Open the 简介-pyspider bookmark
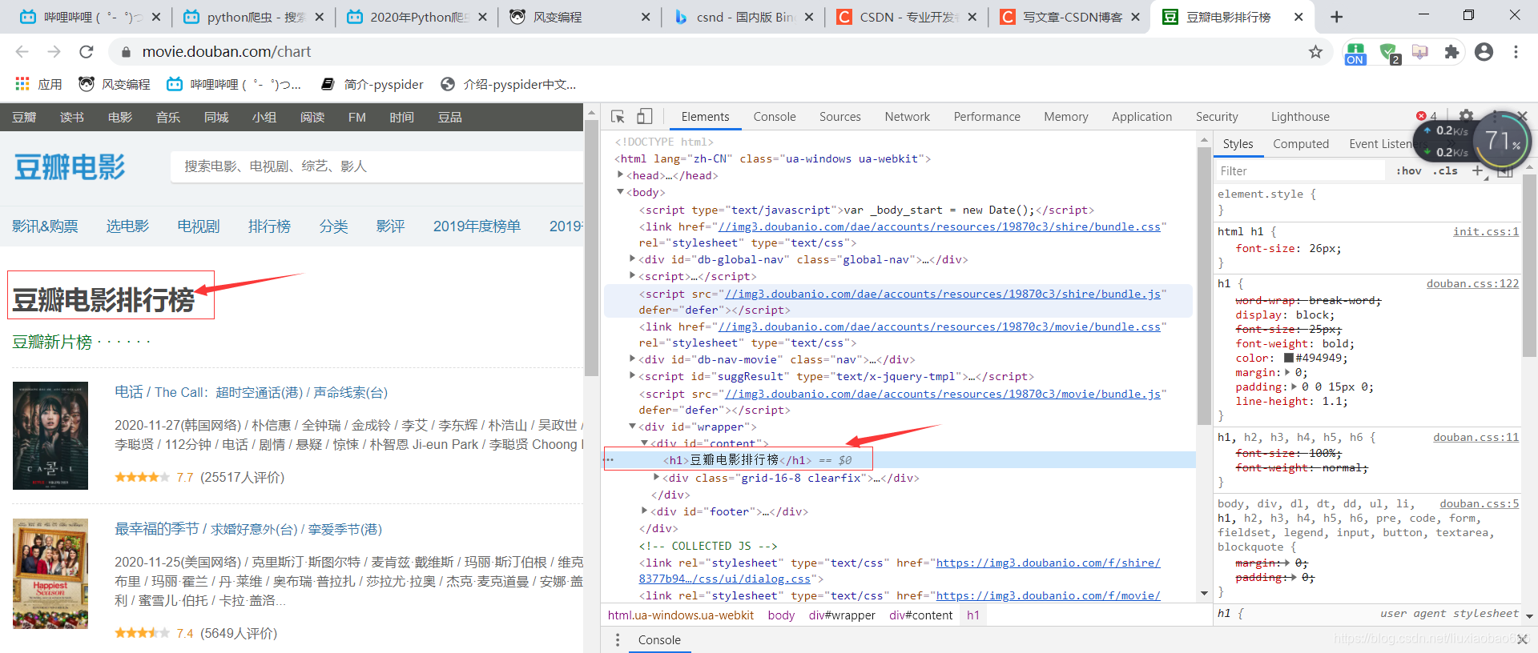Viewport: 1538px width, 653px height. (372, 84)
